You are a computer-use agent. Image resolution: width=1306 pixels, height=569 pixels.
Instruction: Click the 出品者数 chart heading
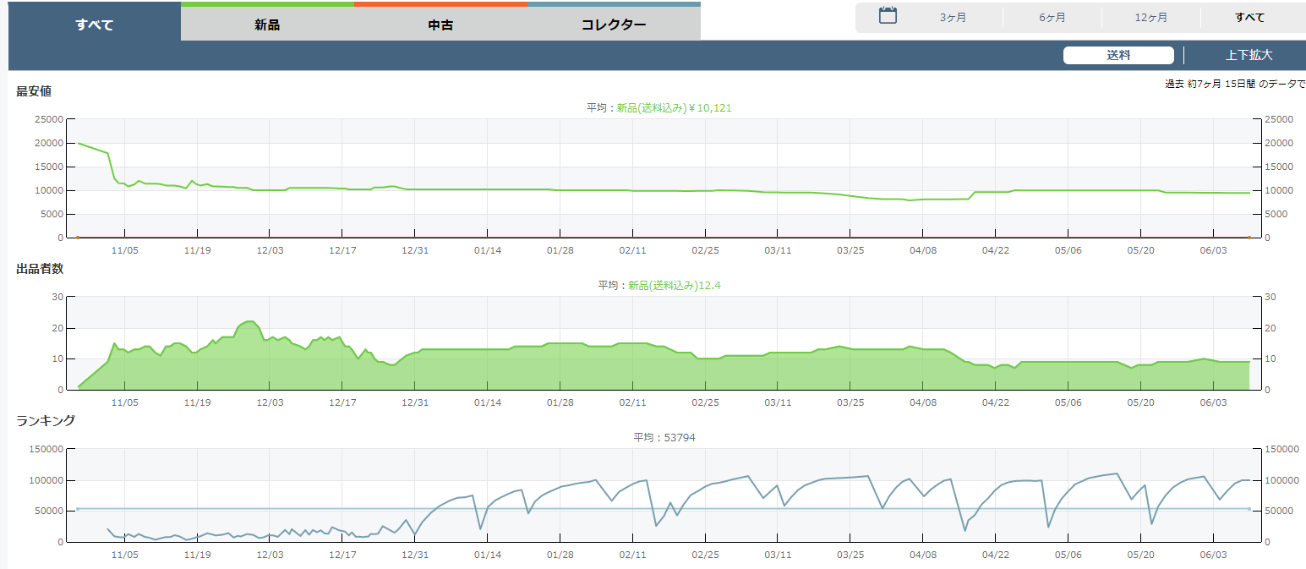[x=40, y=269]
